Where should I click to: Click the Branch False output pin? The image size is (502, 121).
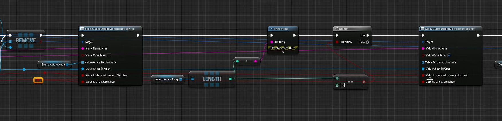[x=368, y=42]
